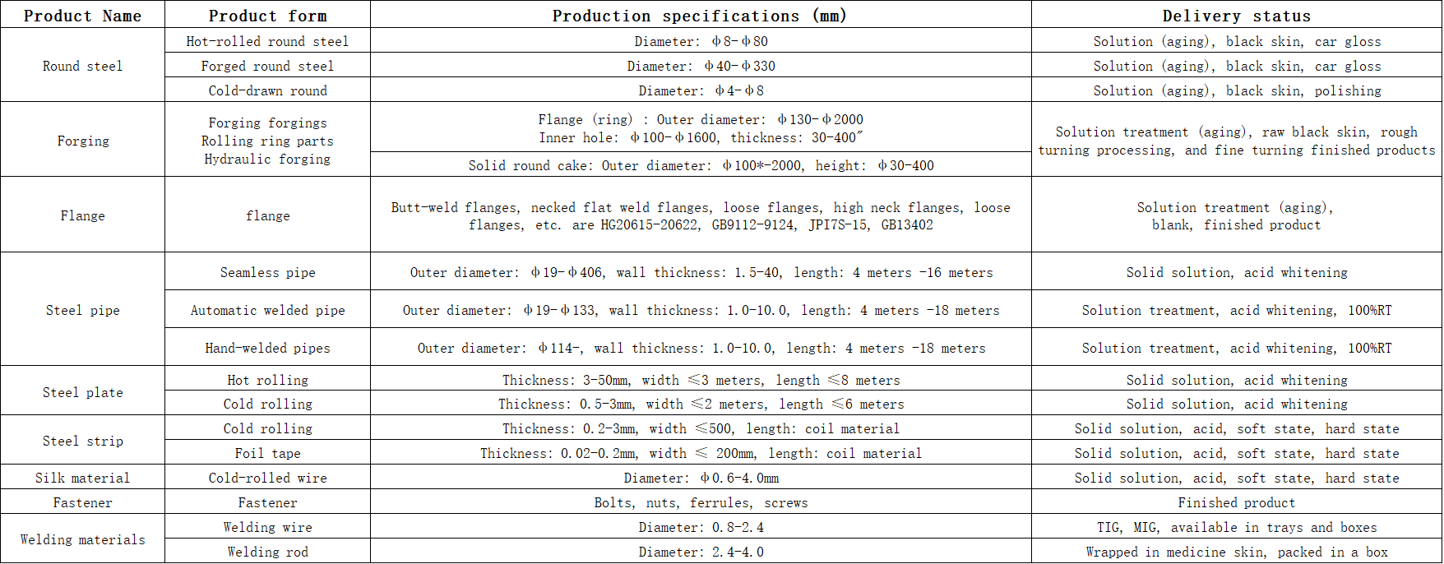Click the Cold-drawn round cell

(267, 90)
